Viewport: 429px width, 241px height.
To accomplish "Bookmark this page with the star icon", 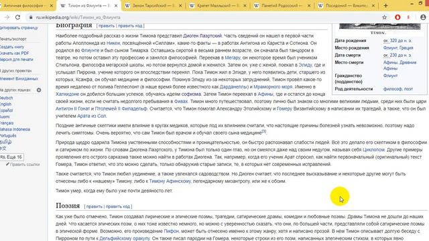I will [x=384, y=17].
